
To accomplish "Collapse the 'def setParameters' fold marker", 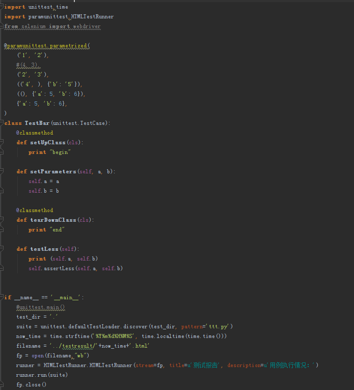I will pyautogui.click(x=2, y=171).
